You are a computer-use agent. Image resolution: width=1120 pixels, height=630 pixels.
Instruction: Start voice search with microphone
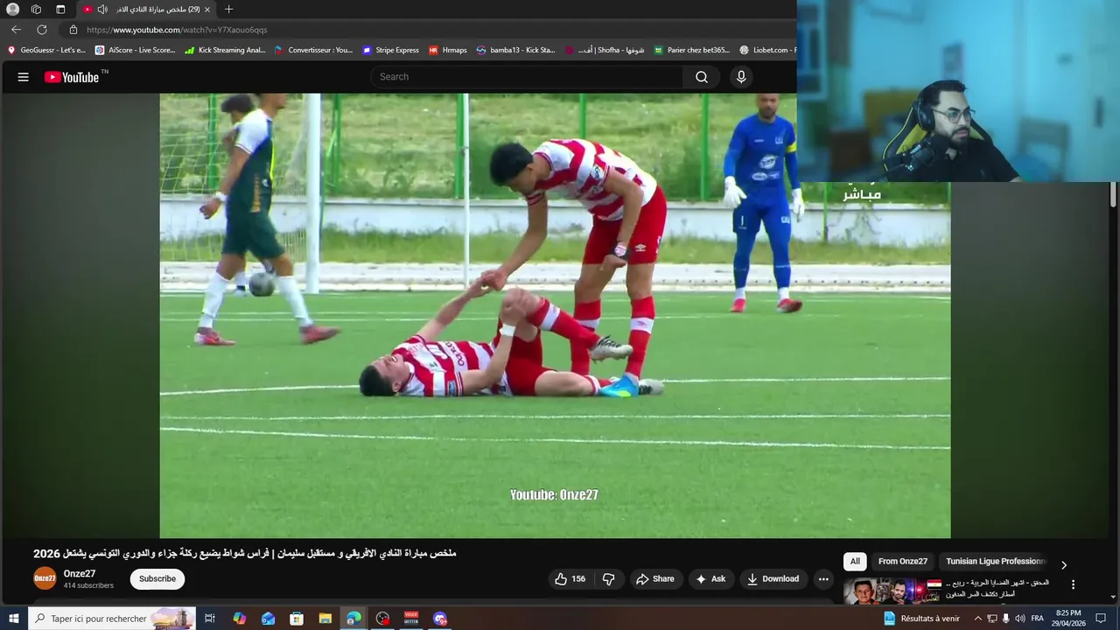click(741, 77)
